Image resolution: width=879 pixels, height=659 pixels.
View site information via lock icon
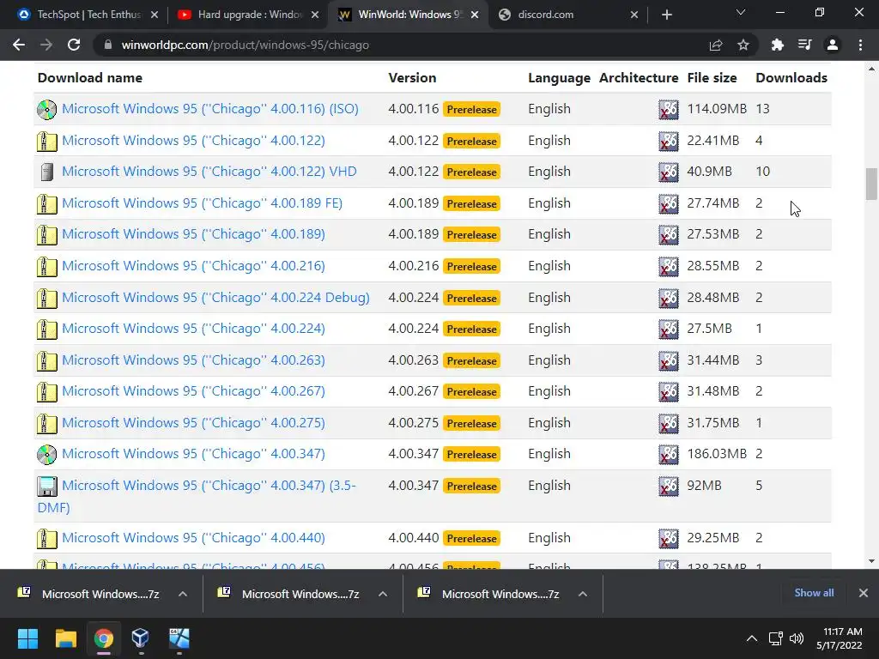(x=108, y=45)
